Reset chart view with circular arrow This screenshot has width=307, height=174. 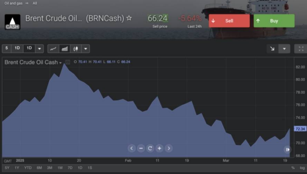click(150, 149)
